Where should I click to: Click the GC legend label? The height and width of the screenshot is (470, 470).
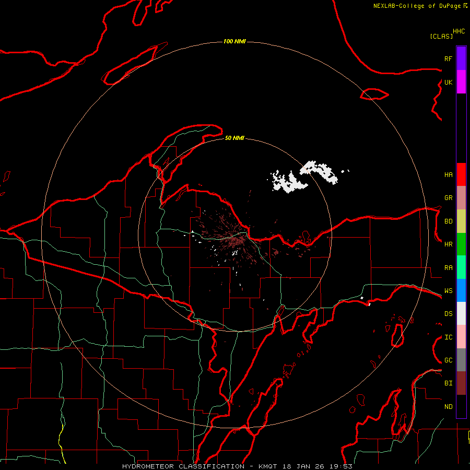(x=448, y=360)
